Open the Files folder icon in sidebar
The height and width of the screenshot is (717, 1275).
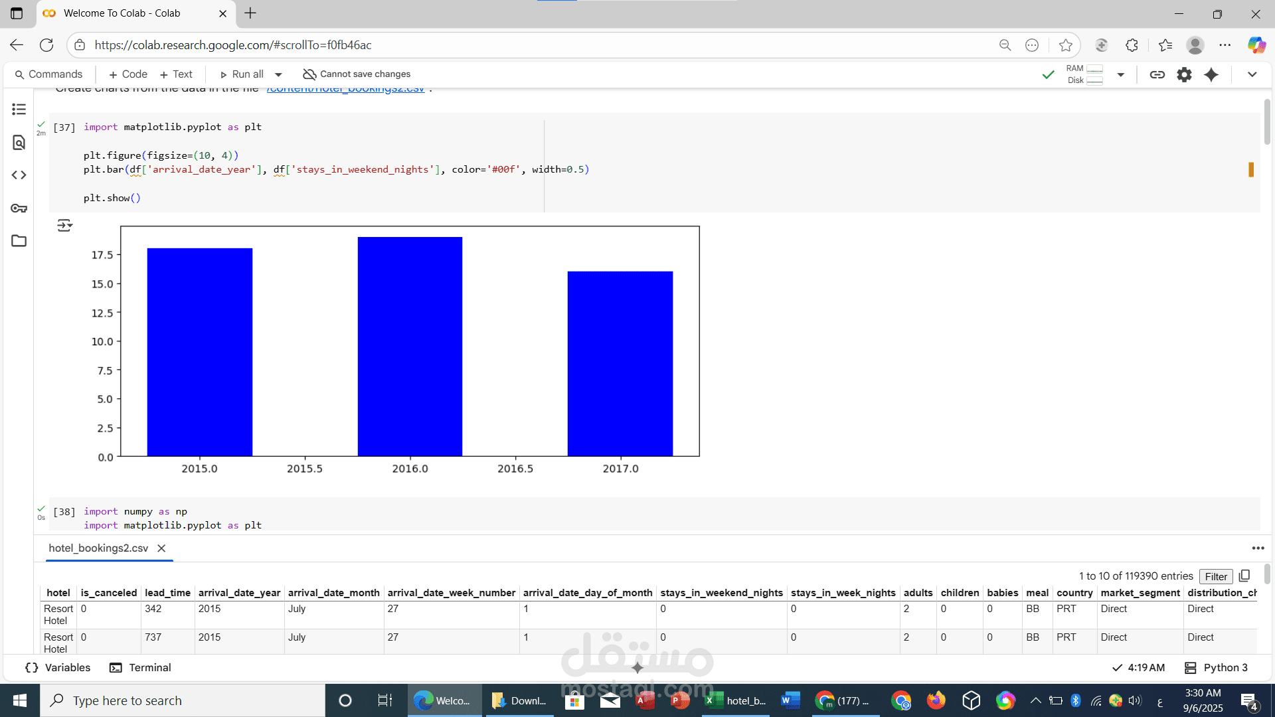point(19,241)
